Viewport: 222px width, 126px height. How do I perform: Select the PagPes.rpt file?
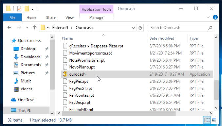[x=78, y=81]
